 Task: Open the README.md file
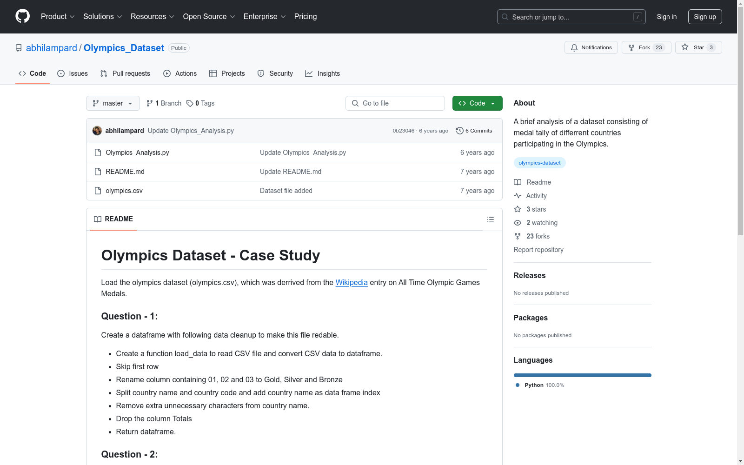(x=125, y=172)
